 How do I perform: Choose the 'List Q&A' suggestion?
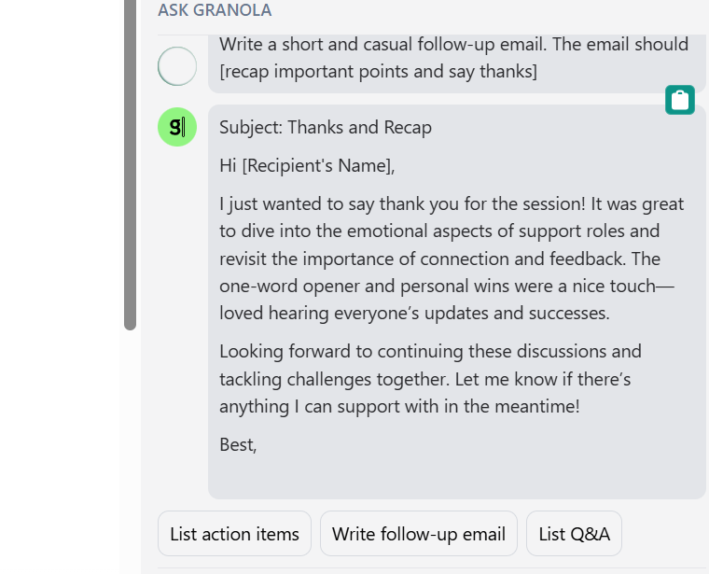[574, 534]
